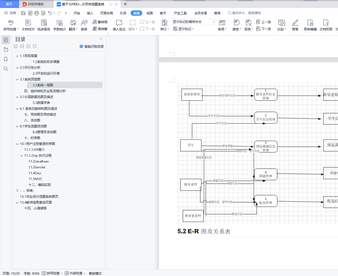Click the 查找命令、搜索模板 search field
This screenshot has width=338, height=276.
point(244,13)
